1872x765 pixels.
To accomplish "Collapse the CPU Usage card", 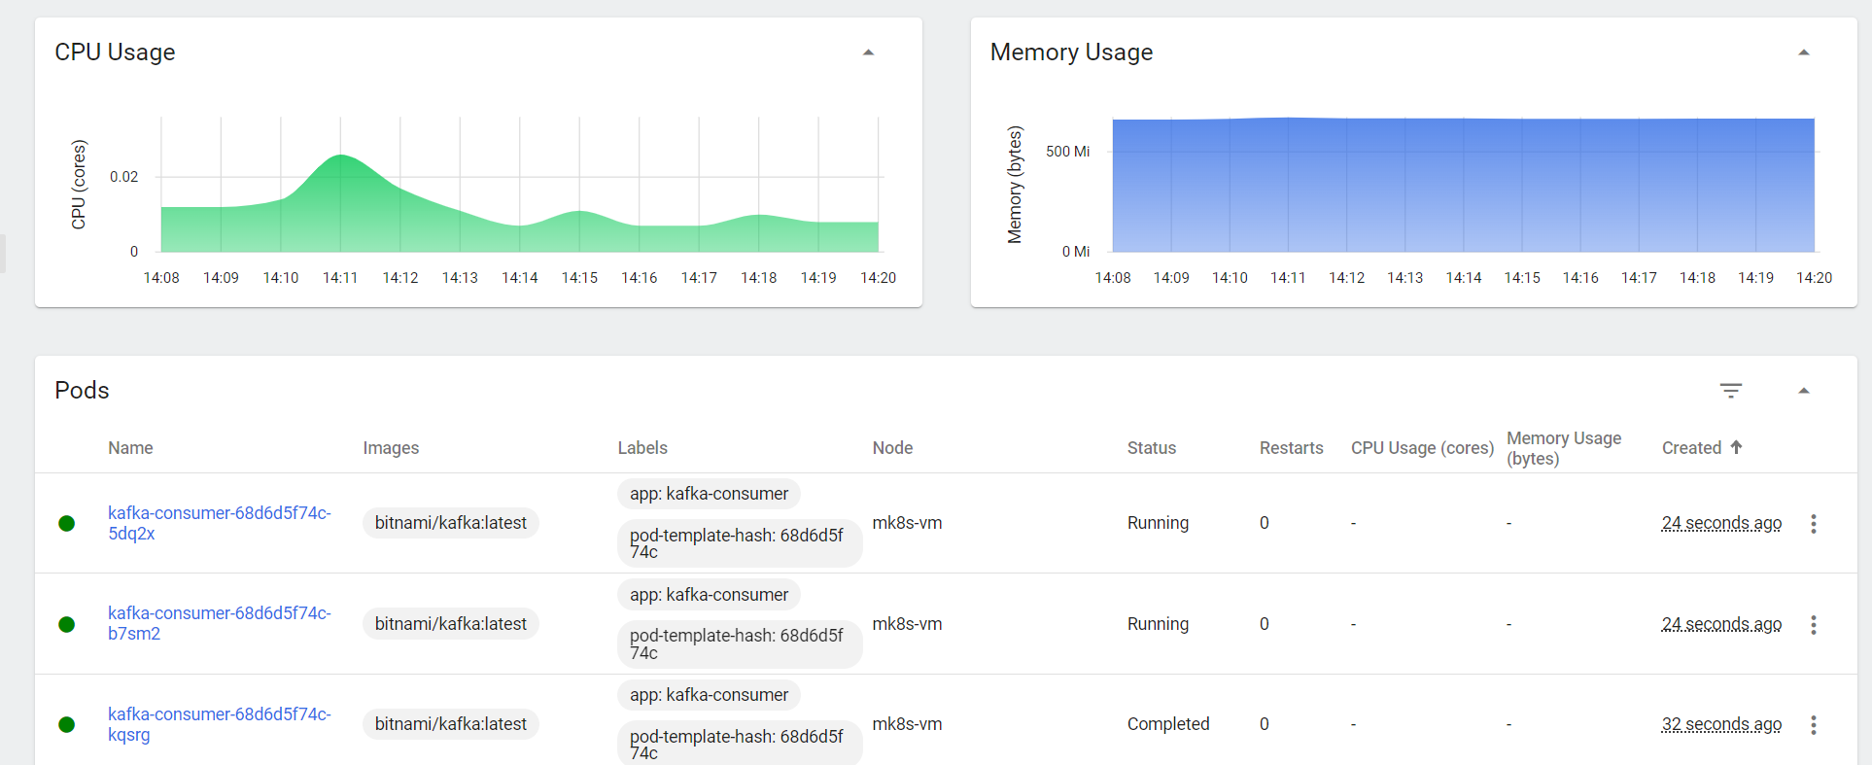I will [868, 52].
